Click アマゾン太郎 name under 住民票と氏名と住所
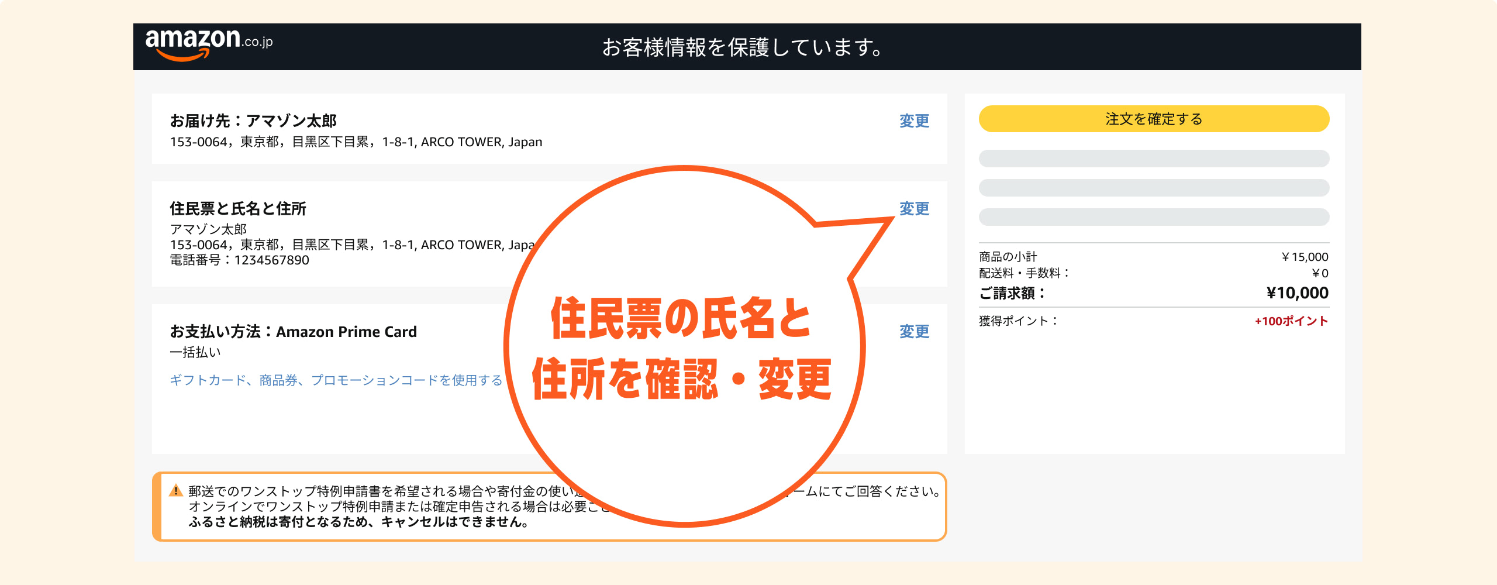The image size is (1497, 585). coord(208,229)
